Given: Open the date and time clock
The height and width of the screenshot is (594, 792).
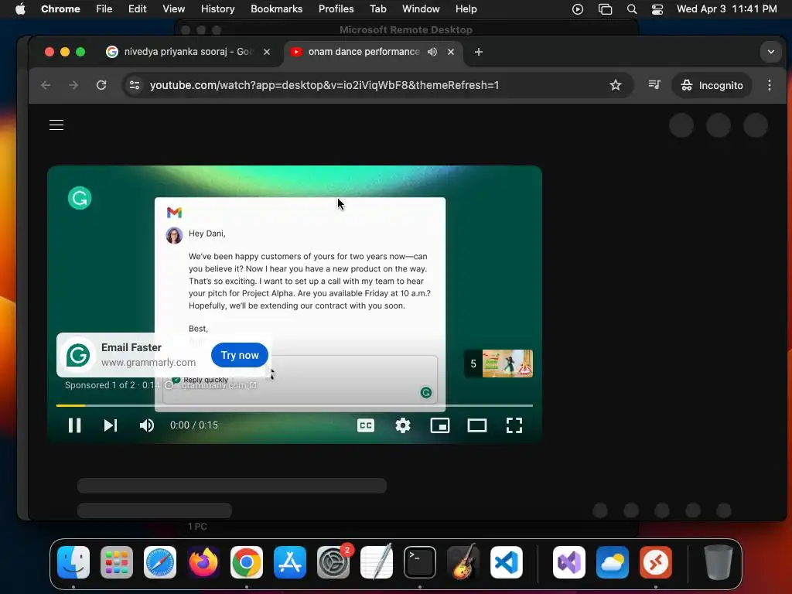Looking at the screenshot, I should (x=727, y=9).
